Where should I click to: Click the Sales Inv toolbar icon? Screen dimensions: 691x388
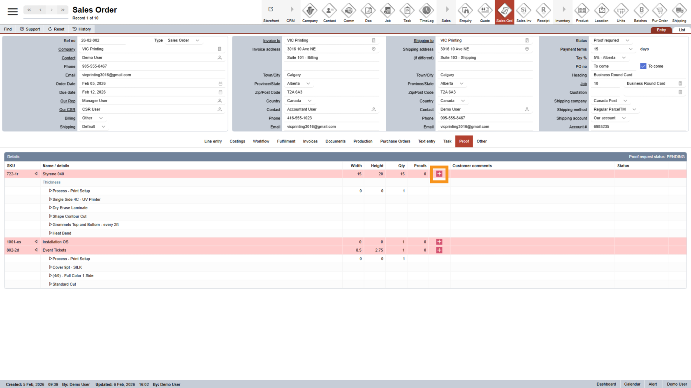[x=524, y=13]
